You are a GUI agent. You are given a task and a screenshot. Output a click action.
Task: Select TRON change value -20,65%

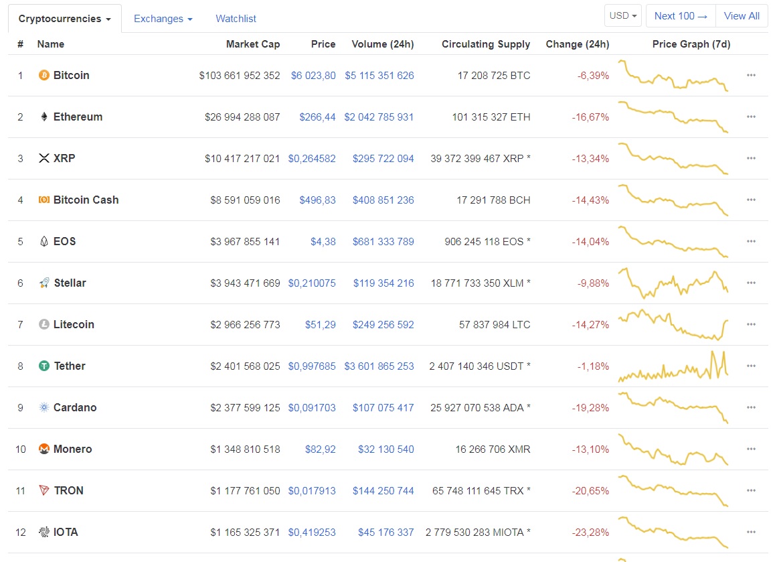click(x=591, y=491)
